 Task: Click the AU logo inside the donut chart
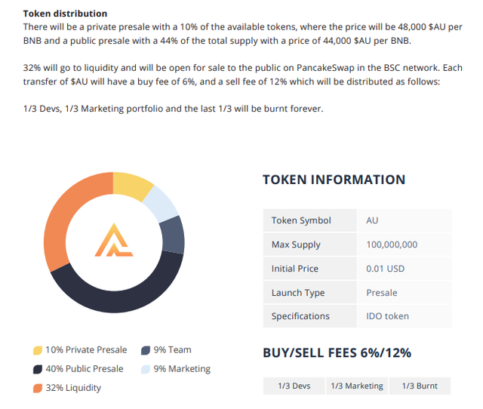pos(114,240)
